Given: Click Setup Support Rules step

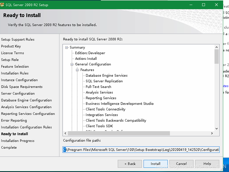Looking at the screenshot, I should (x=18, y=39).
